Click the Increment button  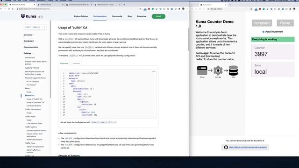coord(262,23)
